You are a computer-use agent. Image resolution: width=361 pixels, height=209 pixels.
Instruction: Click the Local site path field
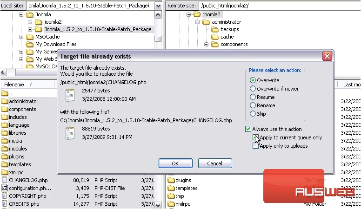pos(90,6)
